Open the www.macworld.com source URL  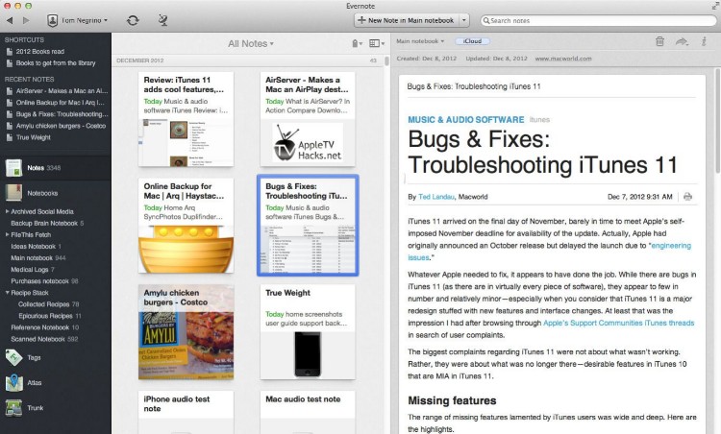point(563,59)
